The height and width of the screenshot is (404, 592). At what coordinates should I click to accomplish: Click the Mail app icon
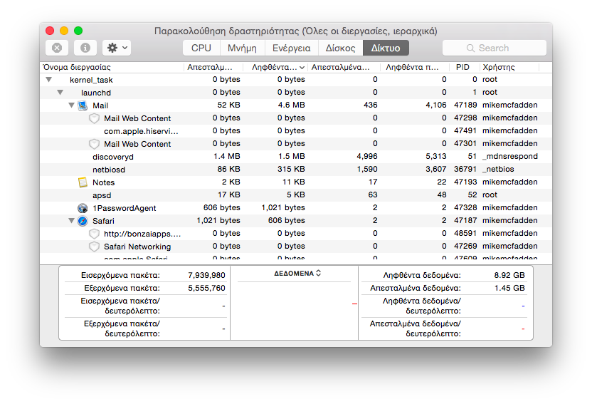[x=83, y=105]
